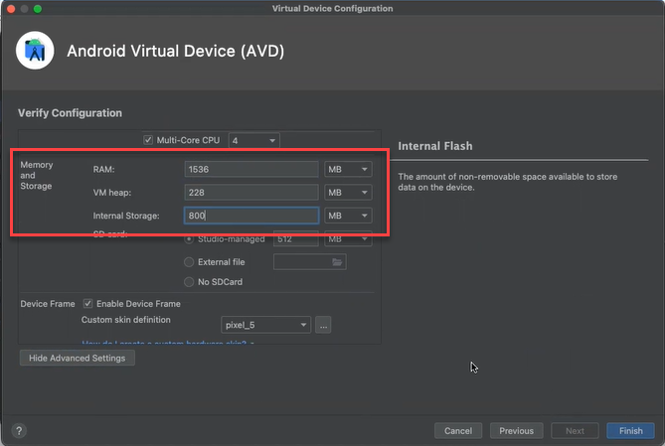Open the help question mark icon

click(19, 431)
